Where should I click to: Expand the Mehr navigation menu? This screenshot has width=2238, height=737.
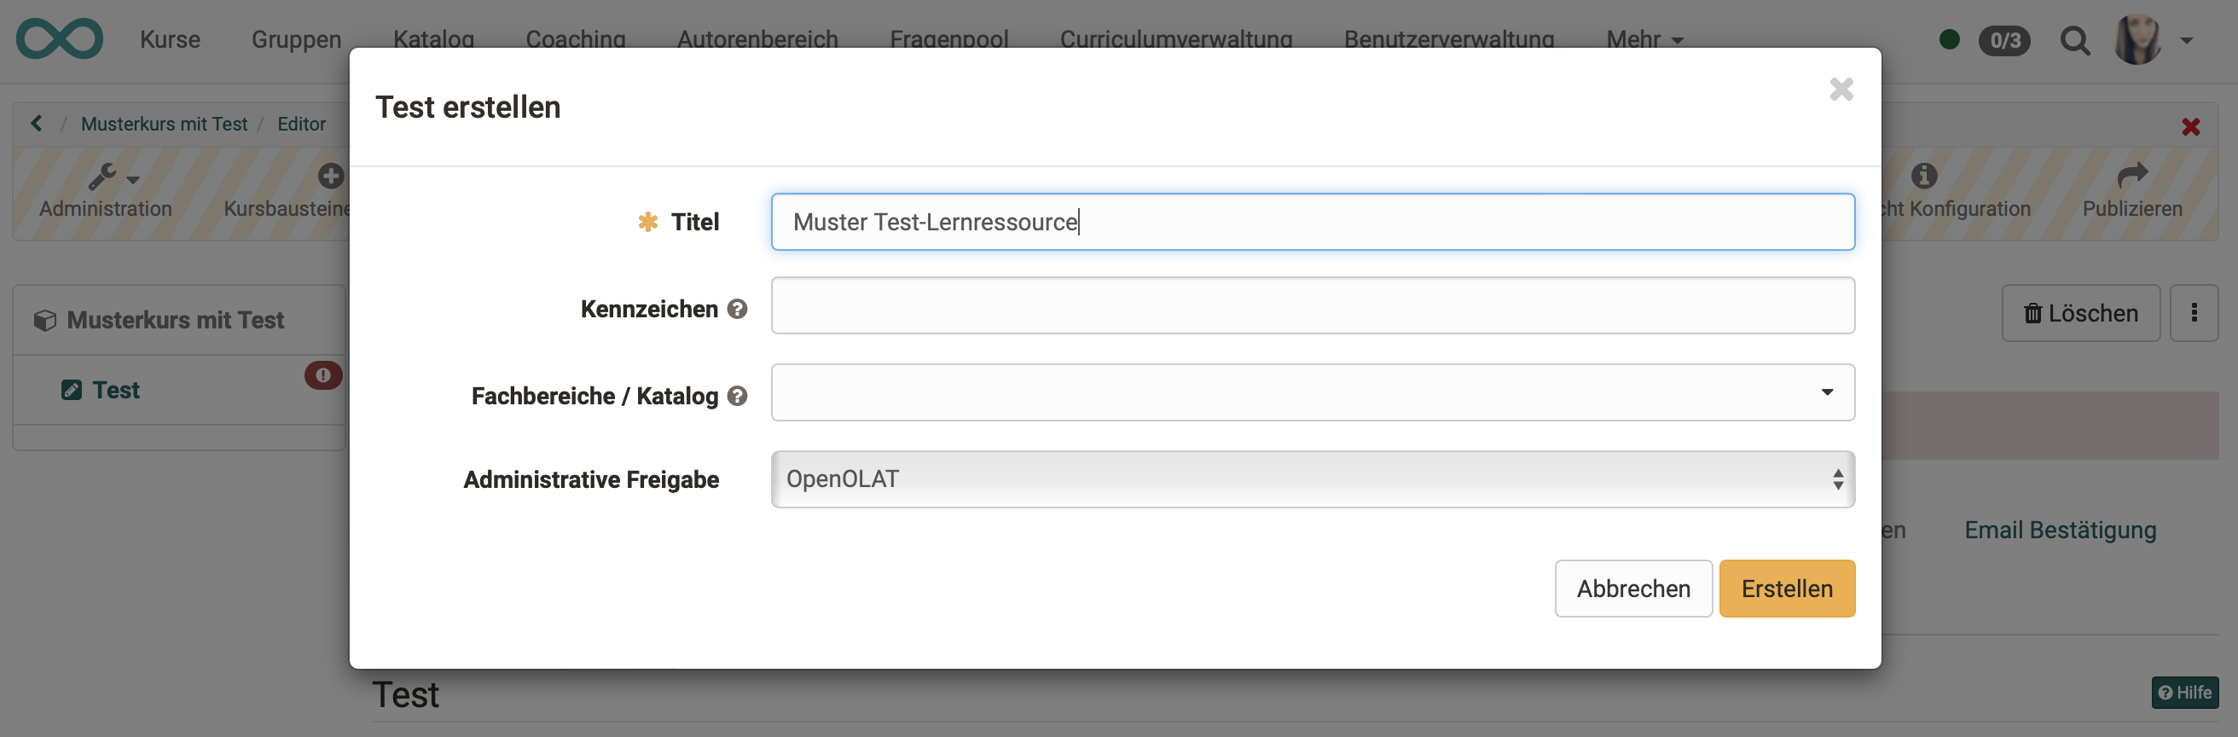click(1644, 39)
